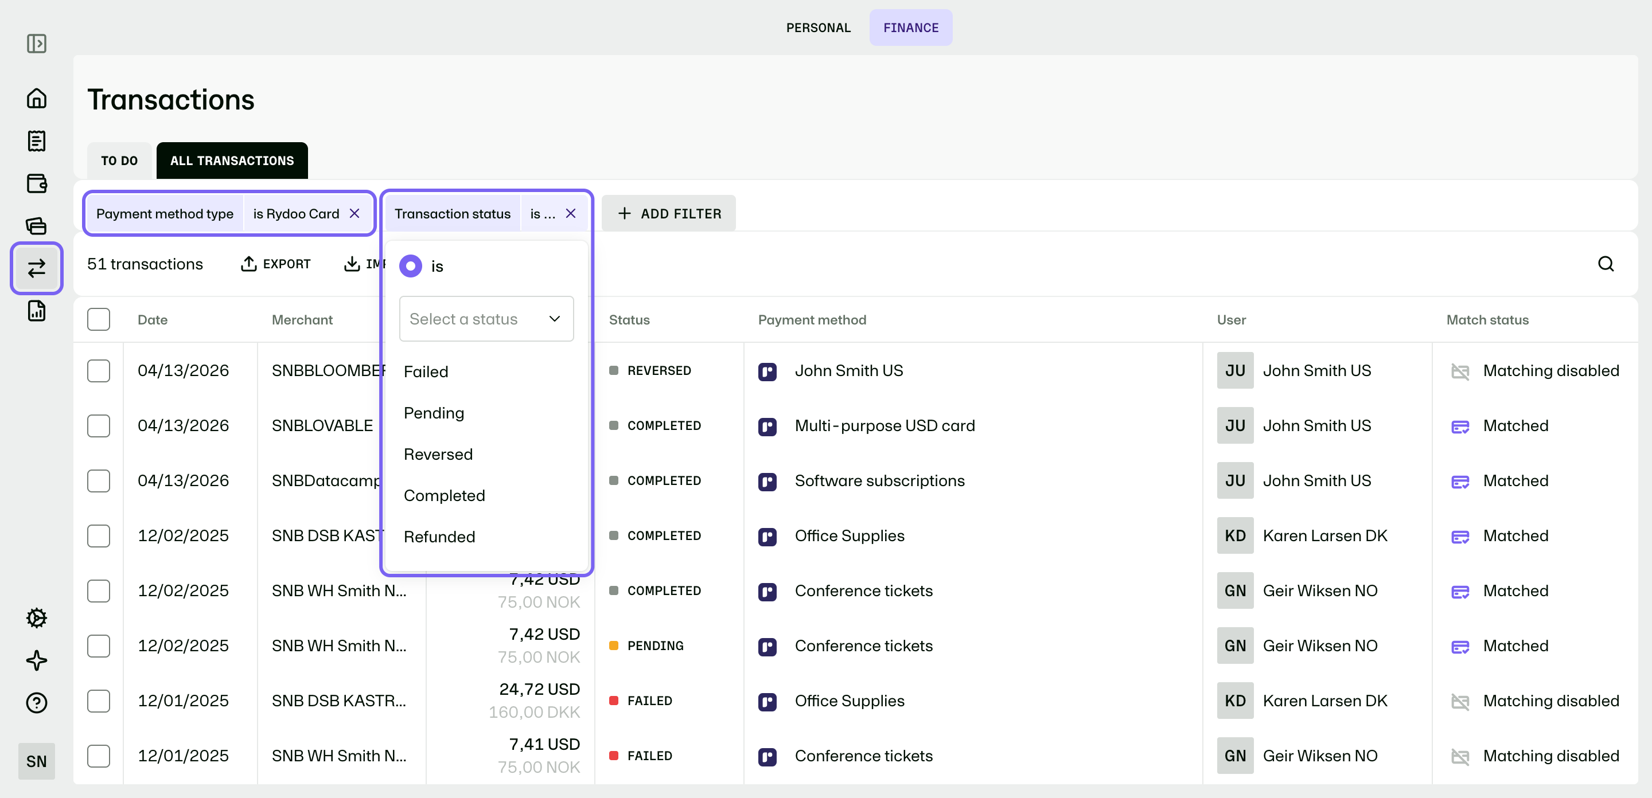Click the Match status column header

click(1487, 320)
